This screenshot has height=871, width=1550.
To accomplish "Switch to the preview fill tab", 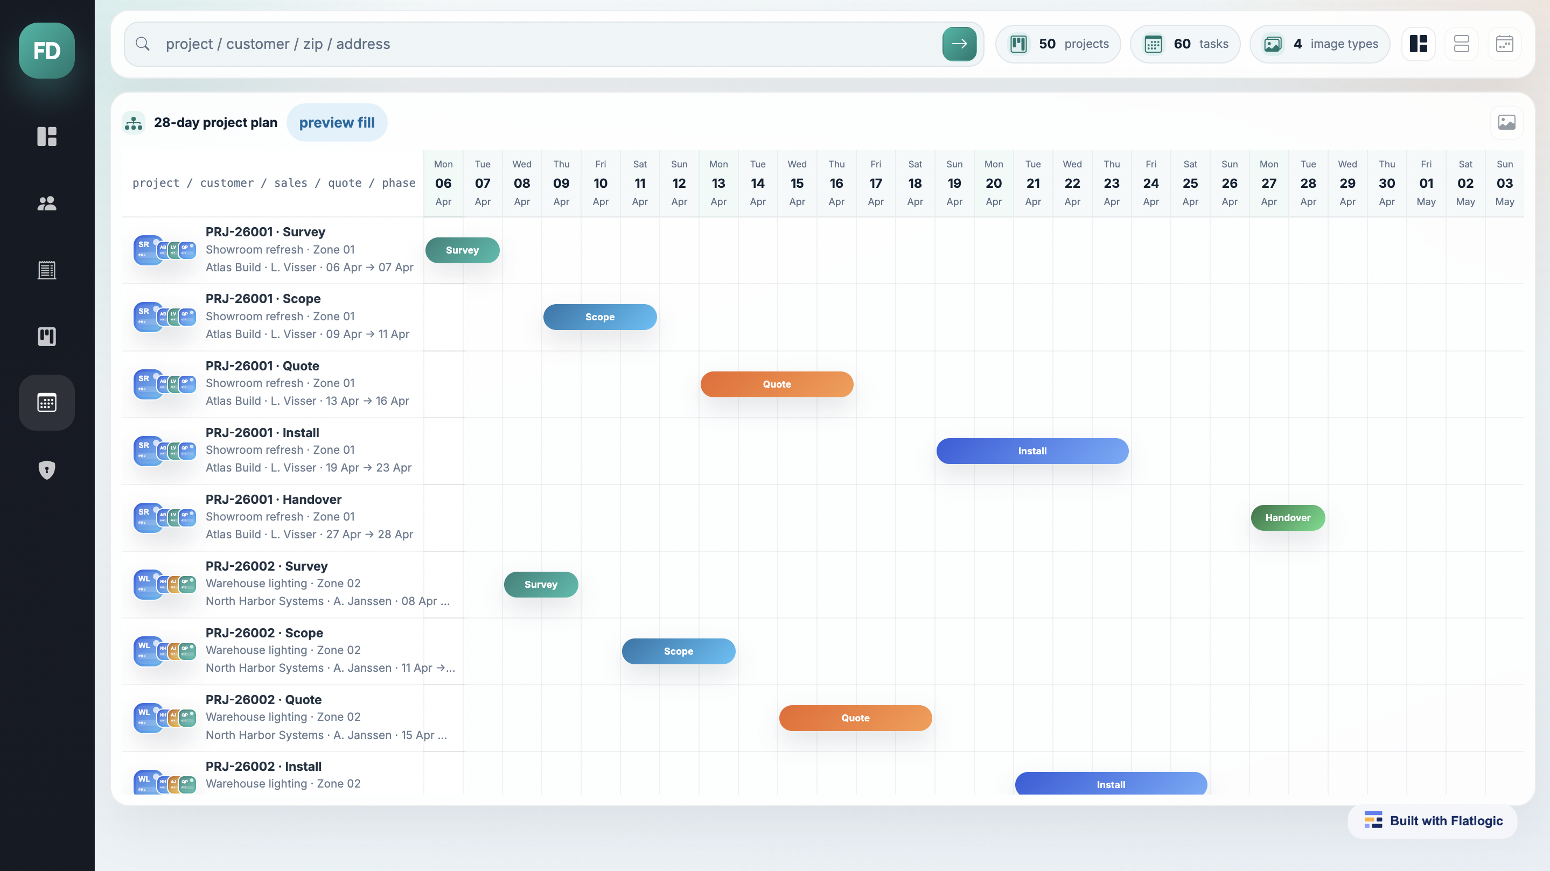I will point(337,122).
